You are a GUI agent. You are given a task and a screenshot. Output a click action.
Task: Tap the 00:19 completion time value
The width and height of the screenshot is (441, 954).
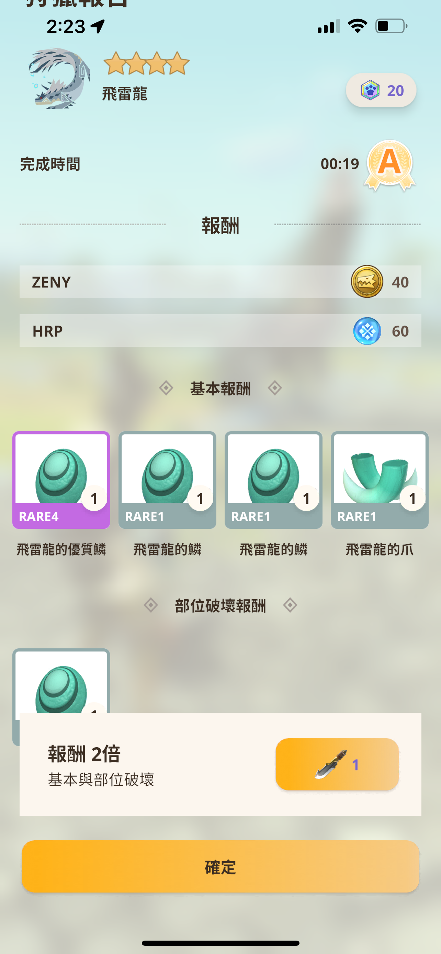[x=340, y=164]
